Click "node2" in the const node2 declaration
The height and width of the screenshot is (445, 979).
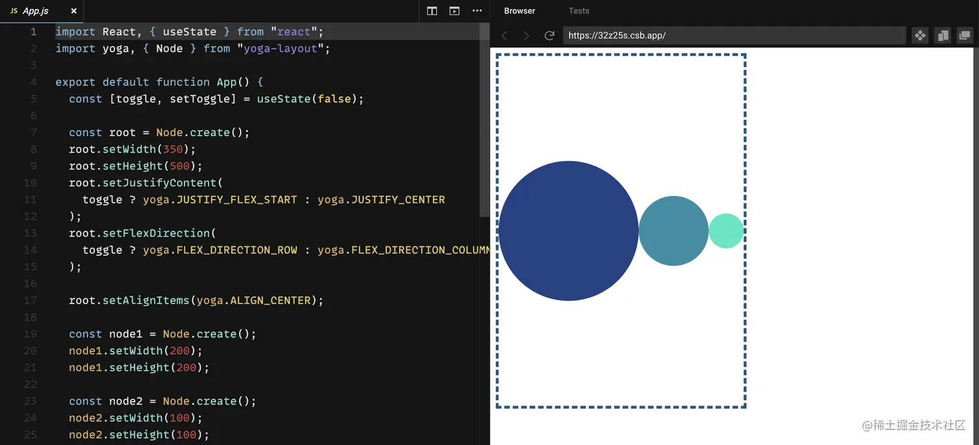point(126,401)
